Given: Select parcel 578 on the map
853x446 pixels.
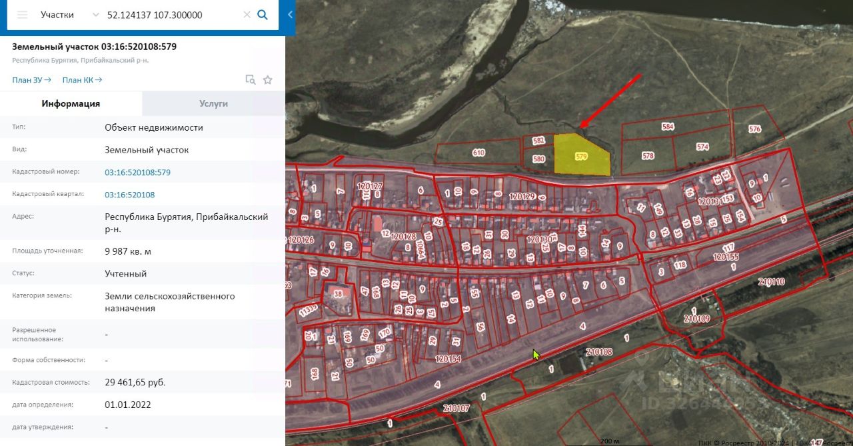Looking at the screenshot, I should click(x=647, y=156).
